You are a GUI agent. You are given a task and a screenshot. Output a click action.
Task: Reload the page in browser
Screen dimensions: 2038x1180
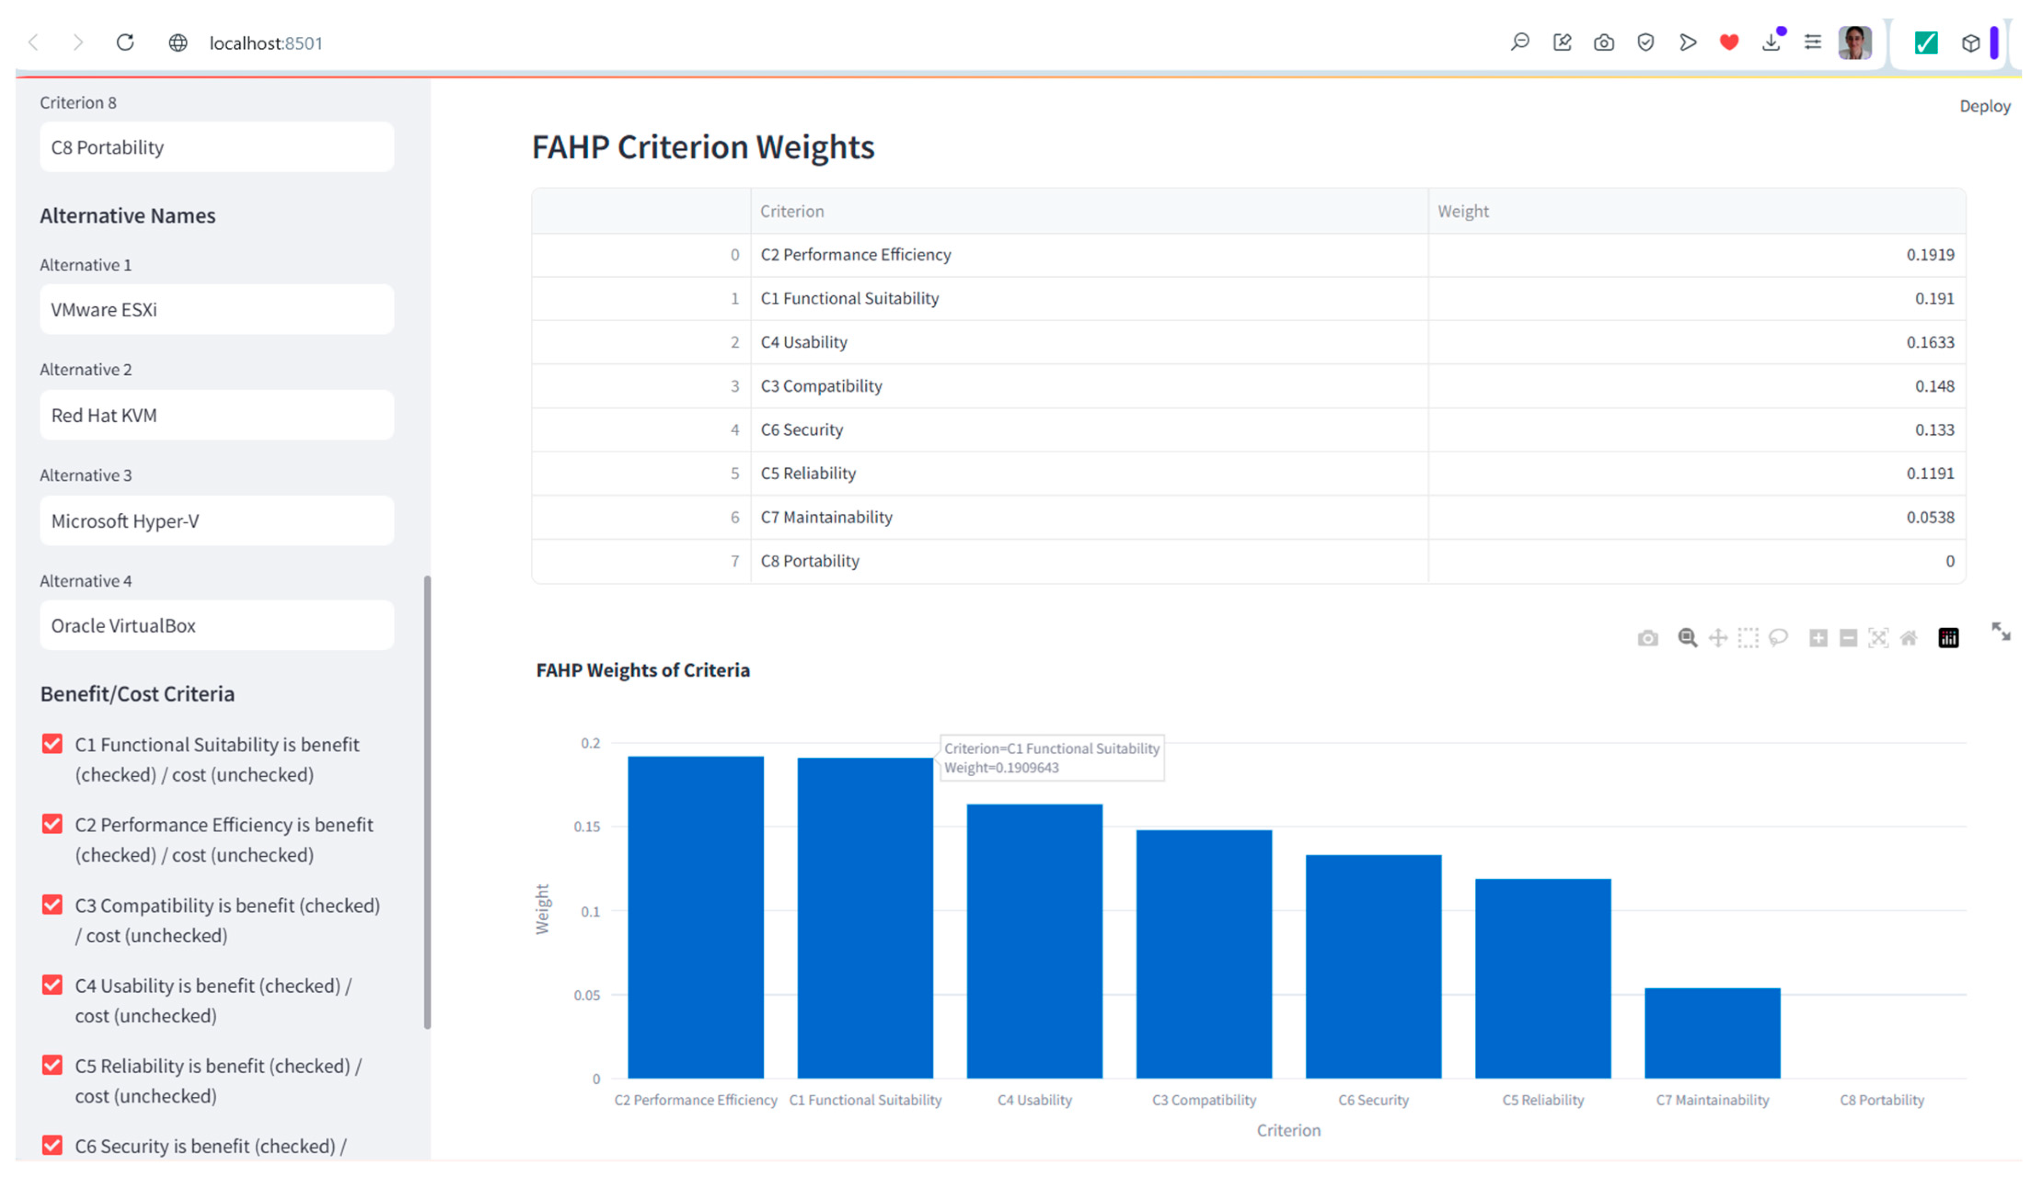coord(125,42)
